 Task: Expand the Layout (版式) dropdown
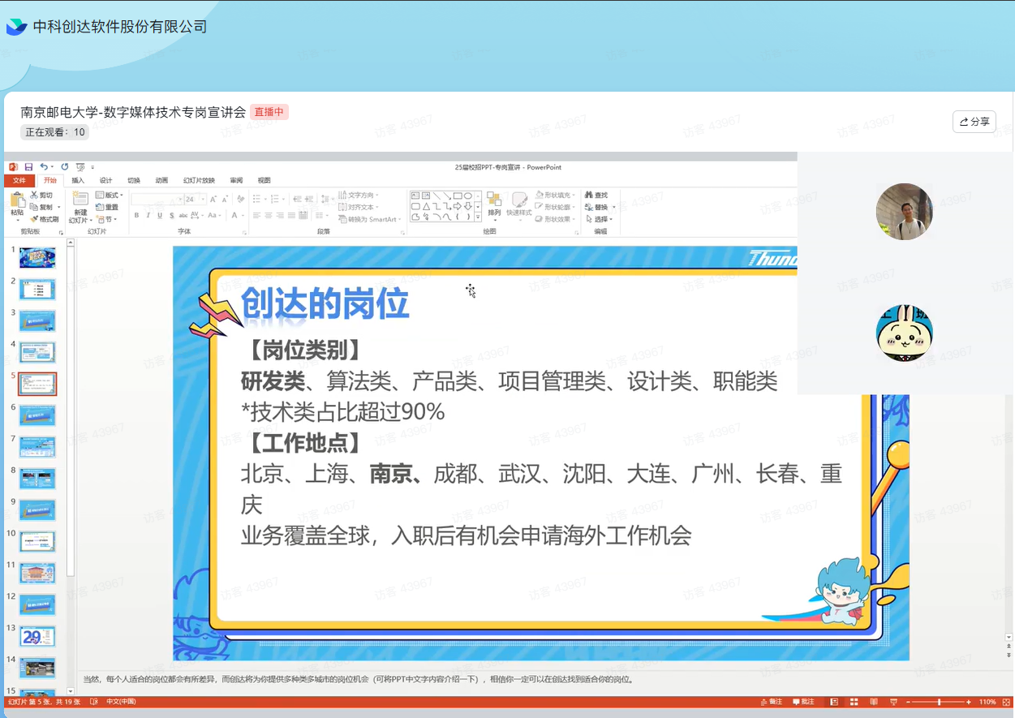(x=107, y=196)
